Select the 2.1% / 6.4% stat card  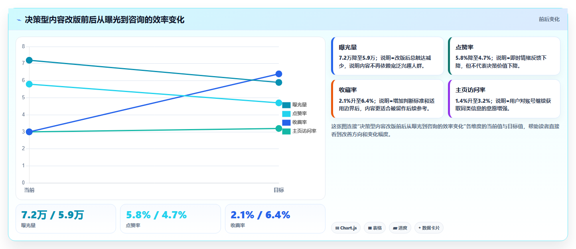coord(275,219)
